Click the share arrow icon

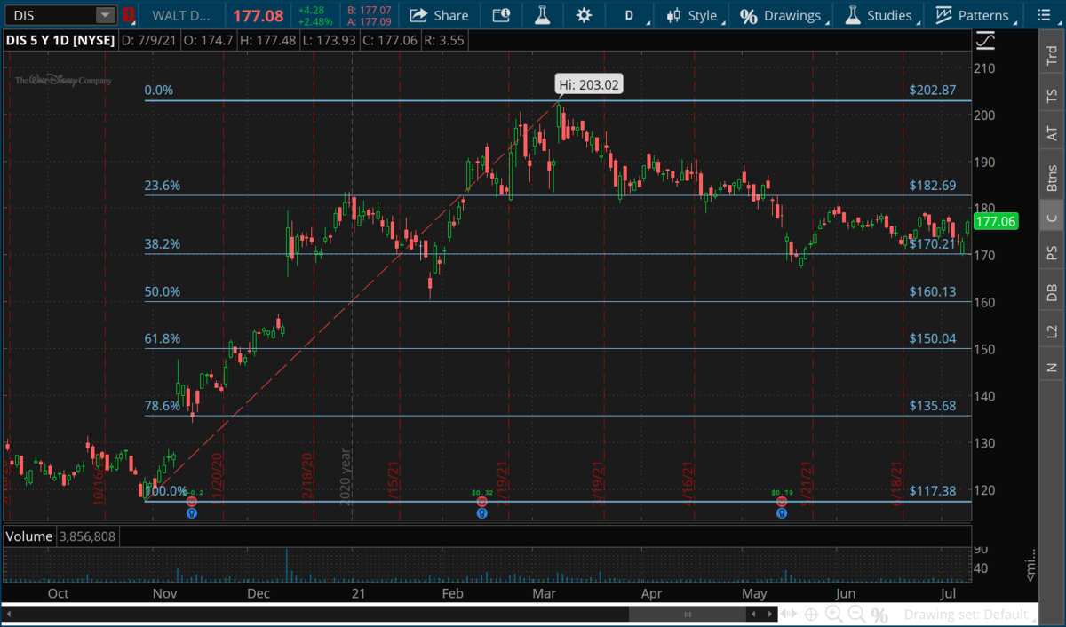click(418, 15)
